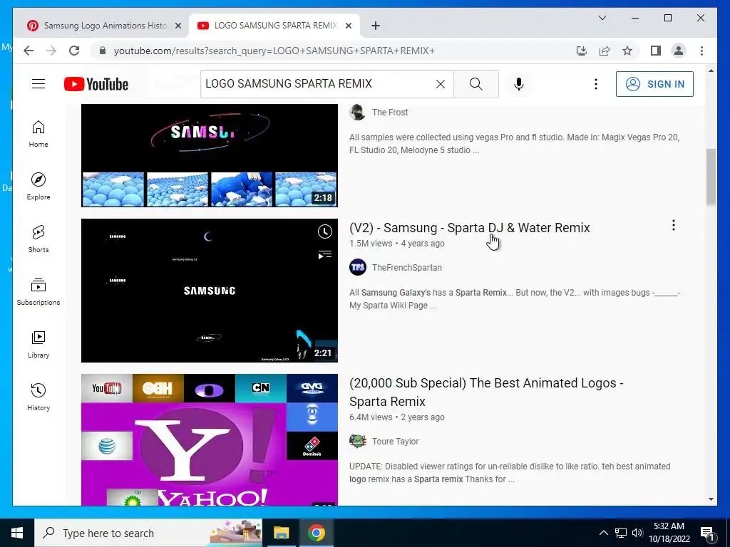Open The Frost channel name link
This screenshot has height=547, width=730.
390,112
